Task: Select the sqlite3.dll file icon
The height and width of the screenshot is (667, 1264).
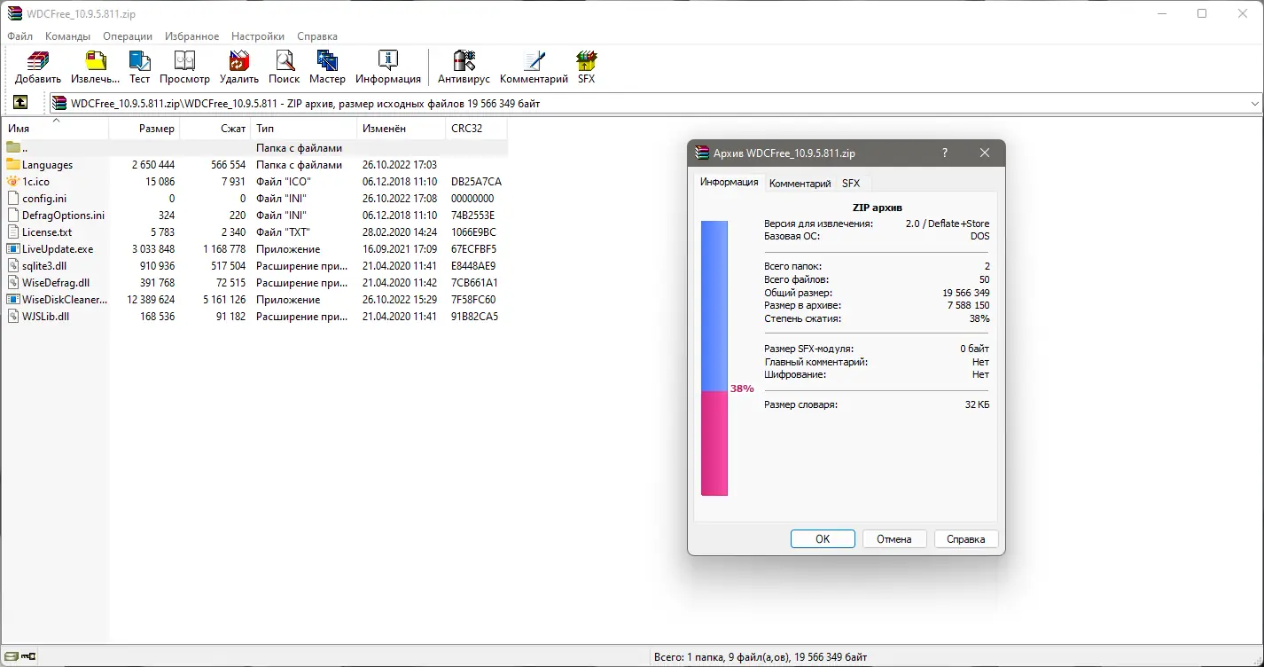Action: click(x=13, y=266)
